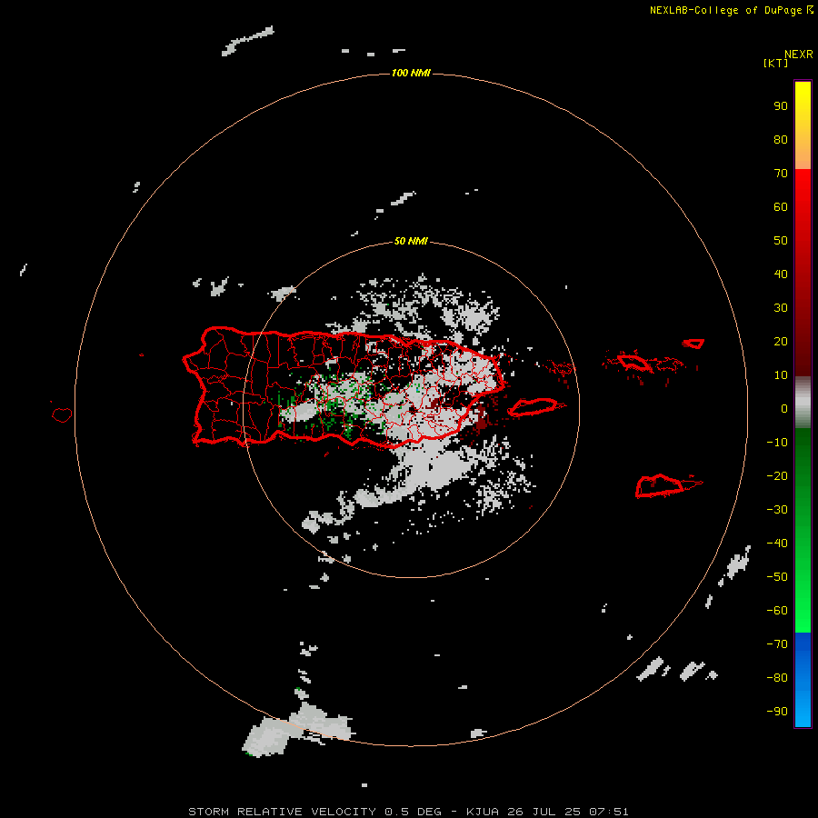818x818 pixels.
Task: Click the -10 value on velocity scale
Action: point(777,443)
